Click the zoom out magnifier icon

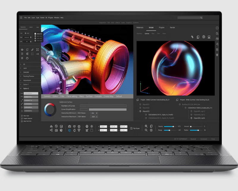pyautogui.click(x=146, y=130)
